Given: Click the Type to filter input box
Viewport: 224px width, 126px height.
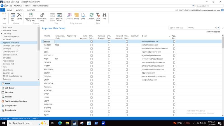Looking at the screenshot, I should (x=178, y=28).
